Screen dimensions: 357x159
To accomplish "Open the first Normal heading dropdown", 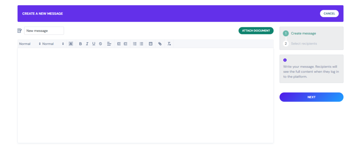I will pos(30,44).
